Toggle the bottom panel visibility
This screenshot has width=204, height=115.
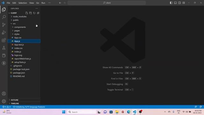(175, 3)
